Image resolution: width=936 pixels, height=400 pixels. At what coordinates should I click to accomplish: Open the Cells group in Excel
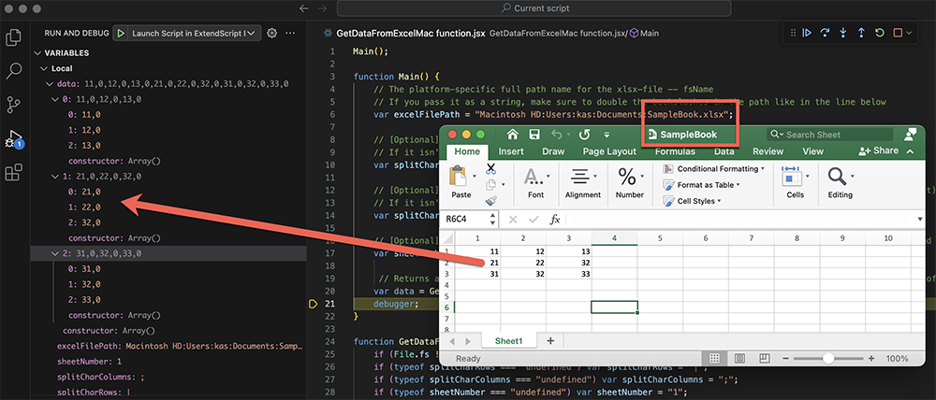(x=795, y=182)
